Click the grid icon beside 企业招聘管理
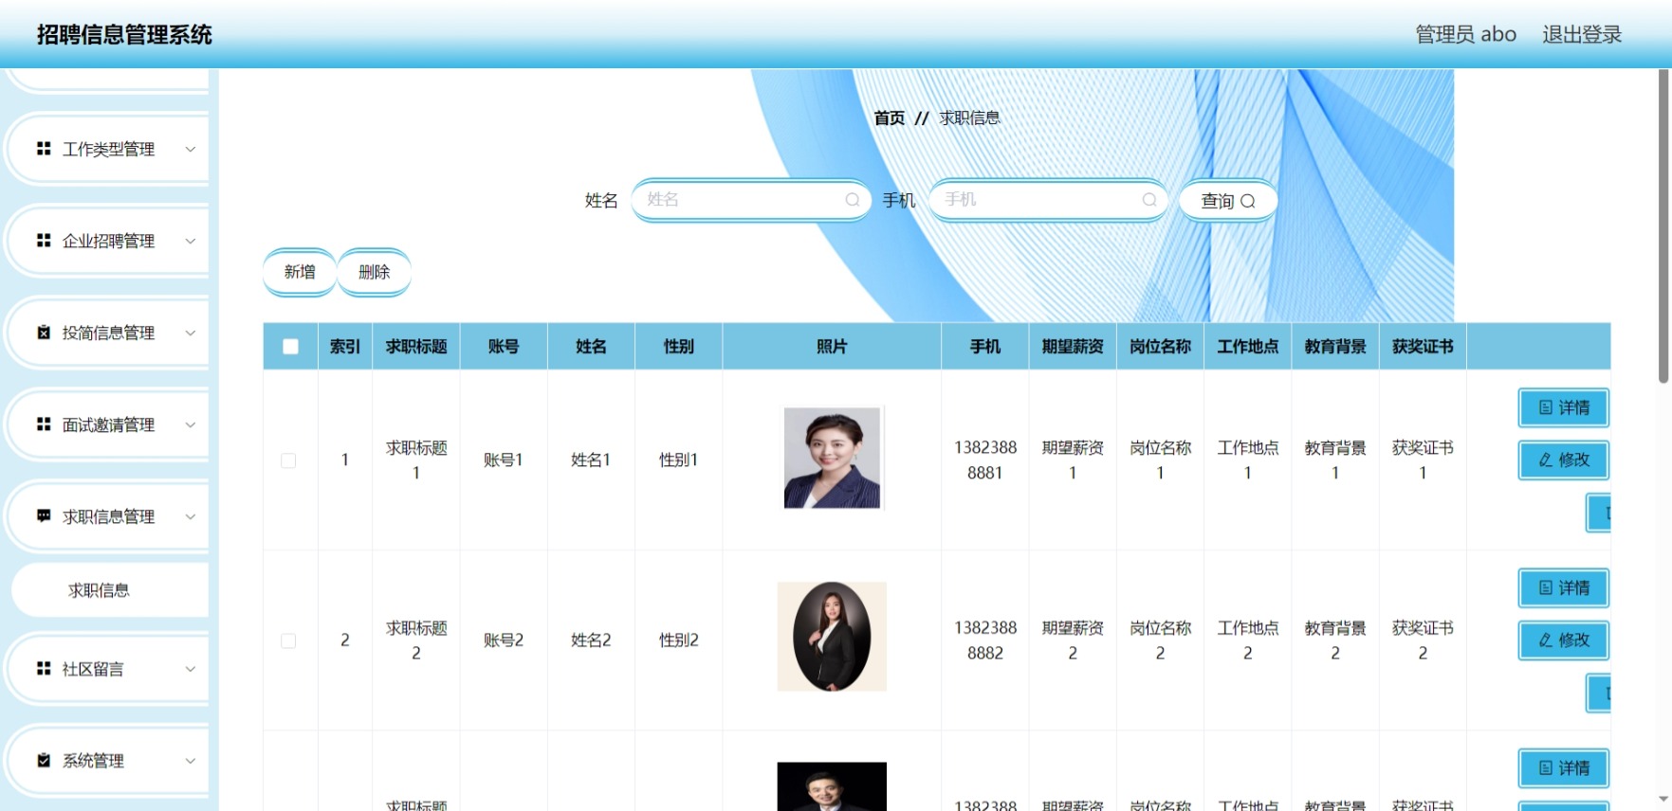This screenshot has width=1672, height=811. (44, 241)
